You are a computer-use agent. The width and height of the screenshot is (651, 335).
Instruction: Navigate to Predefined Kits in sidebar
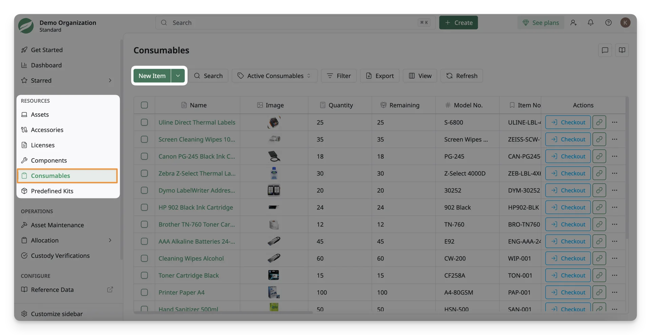(67, 191)
